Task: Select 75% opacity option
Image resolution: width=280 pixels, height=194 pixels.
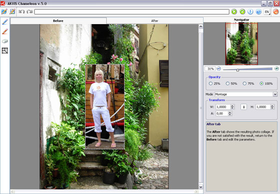Action: coord(244,84)
